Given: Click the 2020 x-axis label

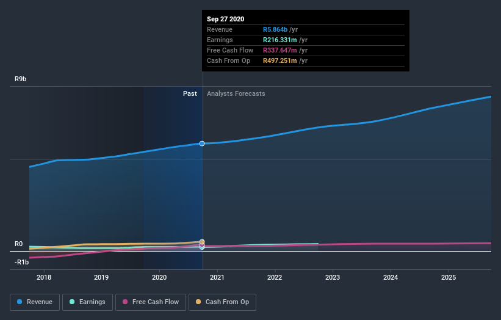Looking at the screenshot, I should tap(159, 277).
